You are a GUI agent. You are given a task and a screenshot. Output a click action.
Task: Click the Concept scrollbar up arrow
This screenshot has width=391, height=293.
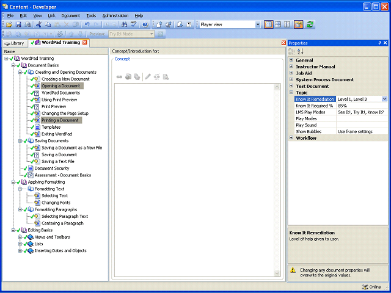tap(277, 87)
